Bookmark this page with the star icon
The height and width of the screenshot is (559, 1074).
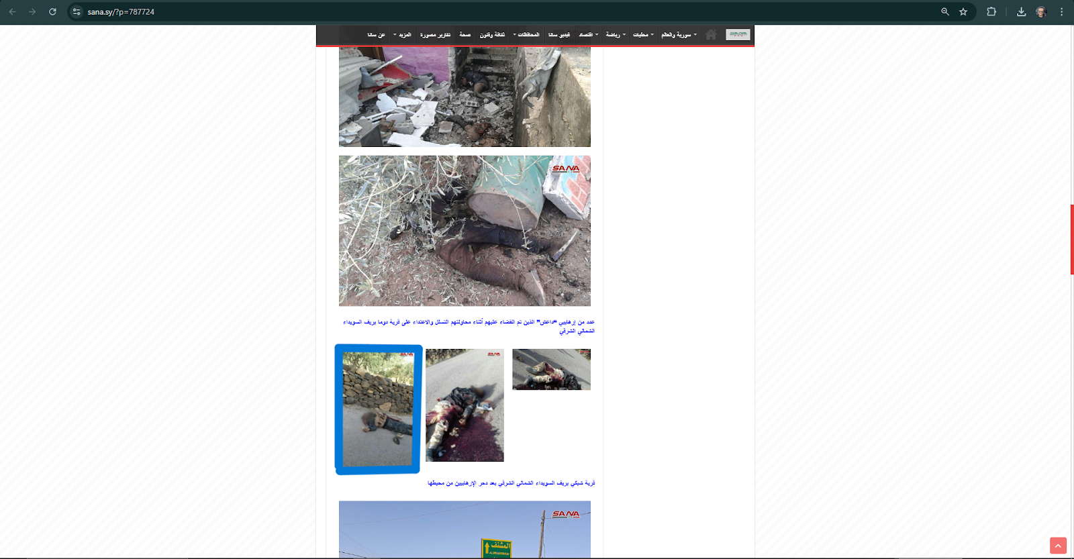[963, 11]
